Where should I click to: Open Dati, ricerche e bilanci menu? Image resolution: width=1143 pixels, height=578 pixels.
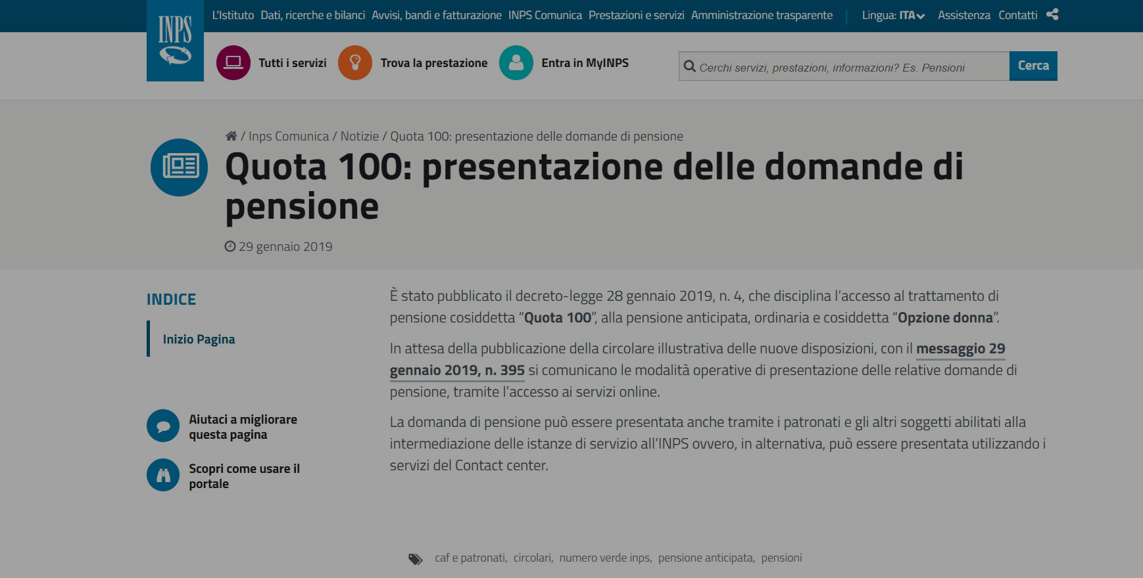[313, 15]
